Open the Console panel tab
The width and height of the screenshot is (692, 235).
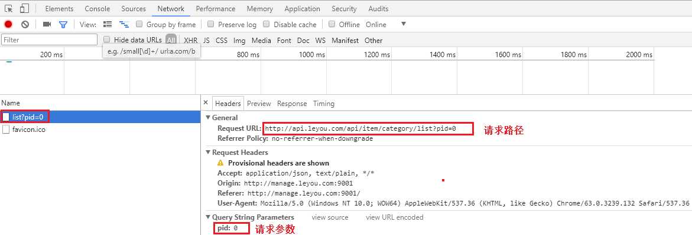(x=98, y=9)
